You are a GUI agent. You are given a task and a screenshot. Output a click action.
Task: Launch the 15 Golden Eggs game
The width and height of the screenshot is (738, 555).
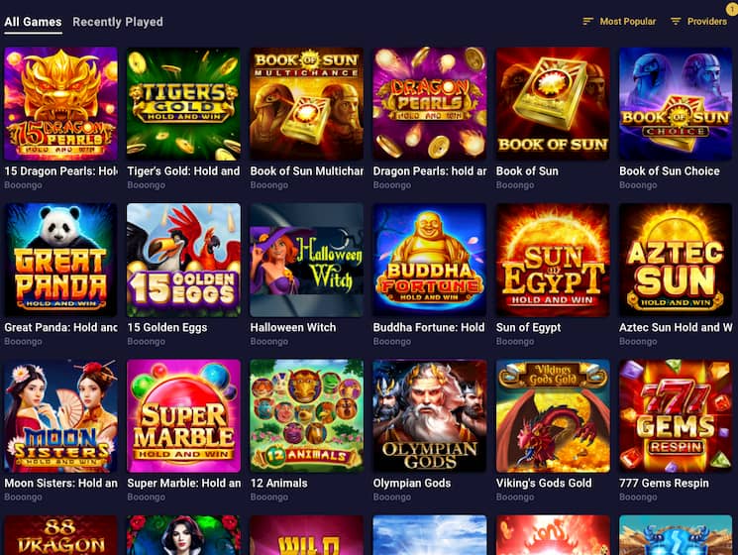(x=183, y=260)
